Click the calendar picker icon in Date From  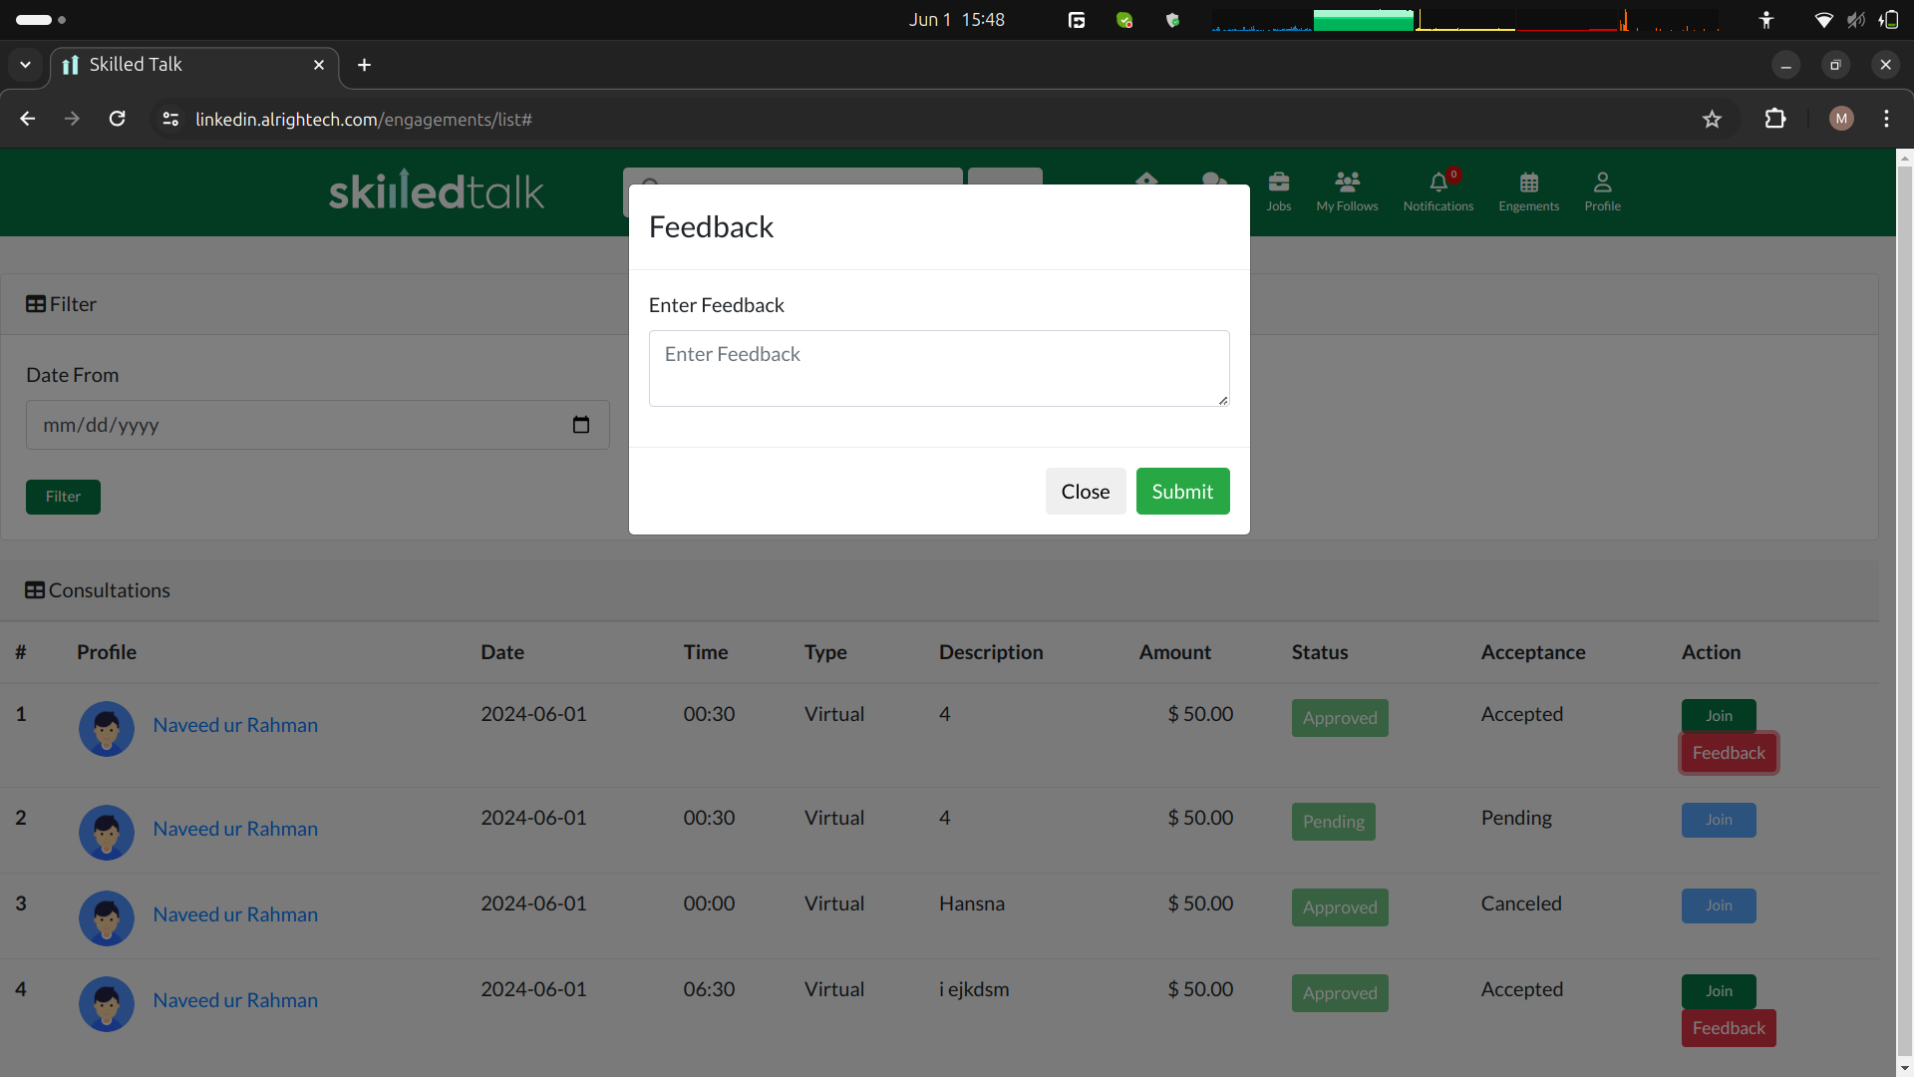pos(581,425)
